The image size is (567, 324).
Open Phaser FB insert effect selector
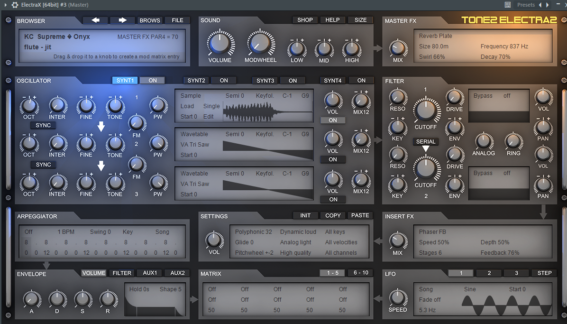point(432,231)
